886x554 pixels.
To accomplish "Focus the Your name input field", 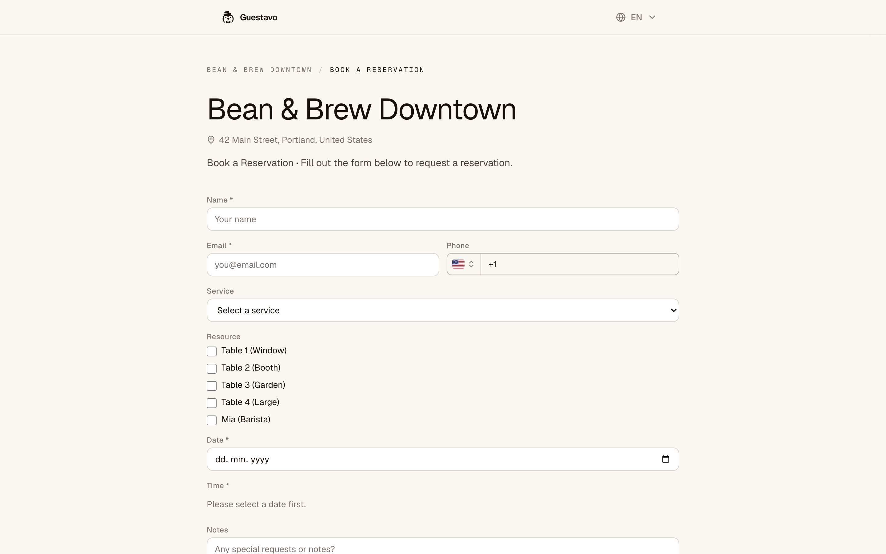I will 443,219.
